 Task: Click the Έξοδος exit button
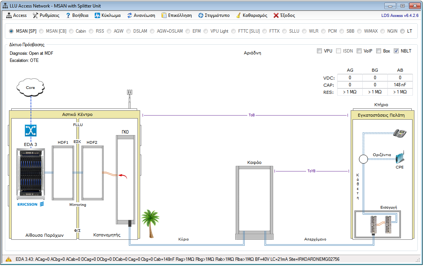284,15
